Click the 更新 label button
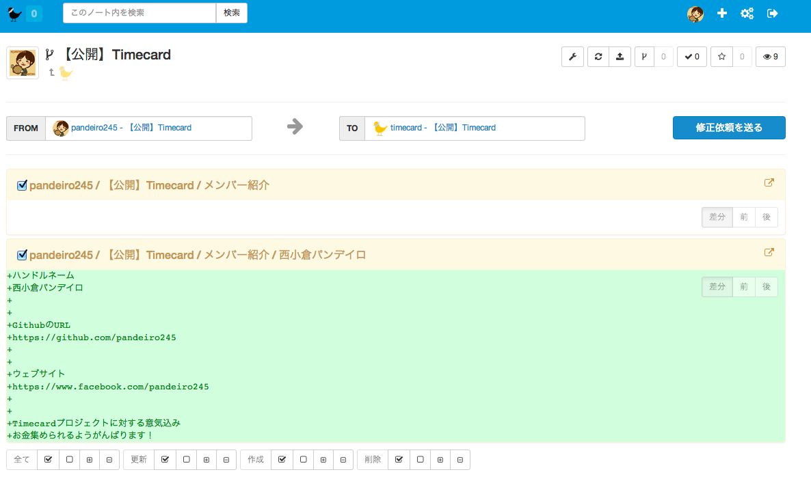Screen dimensions: 811x483 139,460
